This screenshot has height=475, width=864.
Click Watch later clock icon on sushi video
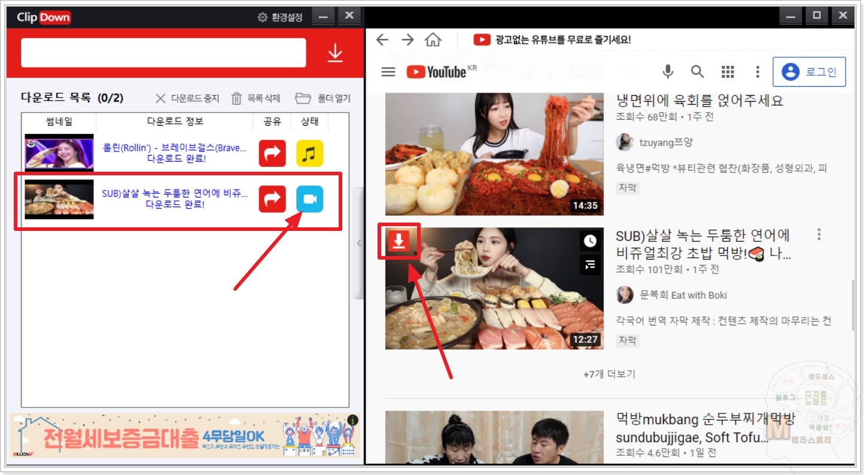pos(591,241)
